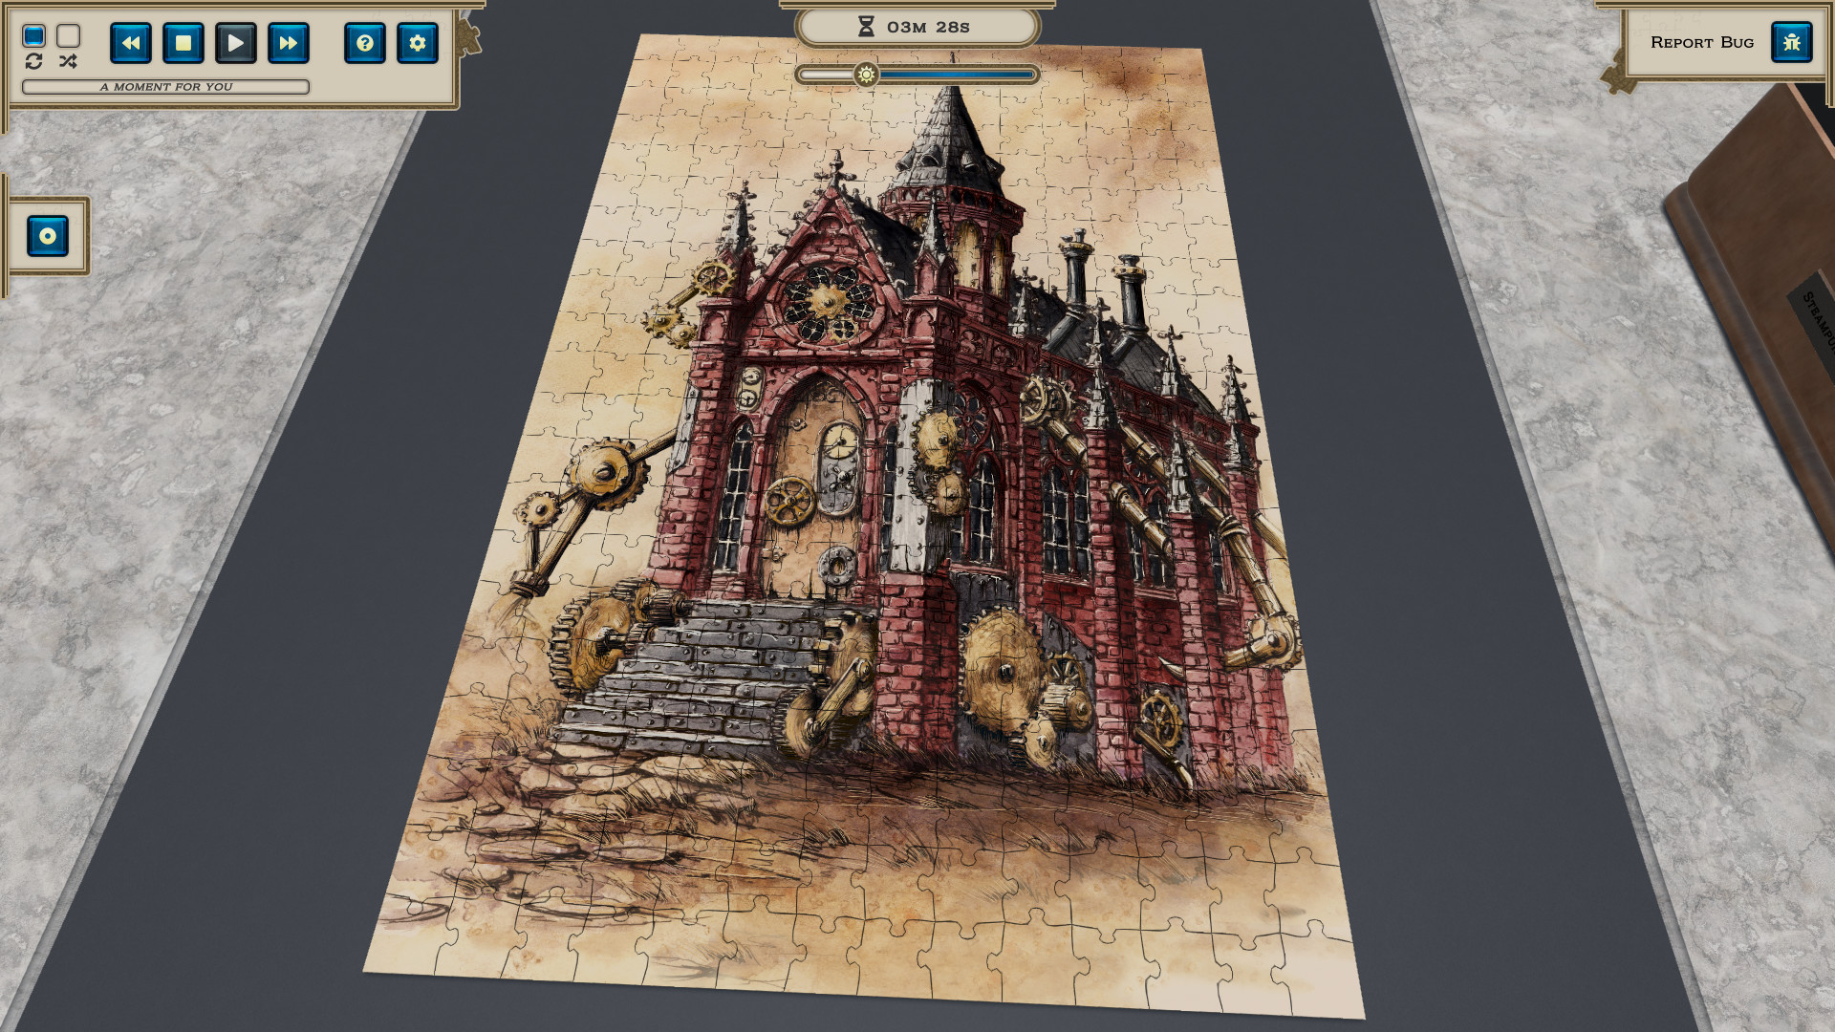The image size is (1835, 1032).
Task: Skip to previous track with rewind button
Action: click(131, 43)
